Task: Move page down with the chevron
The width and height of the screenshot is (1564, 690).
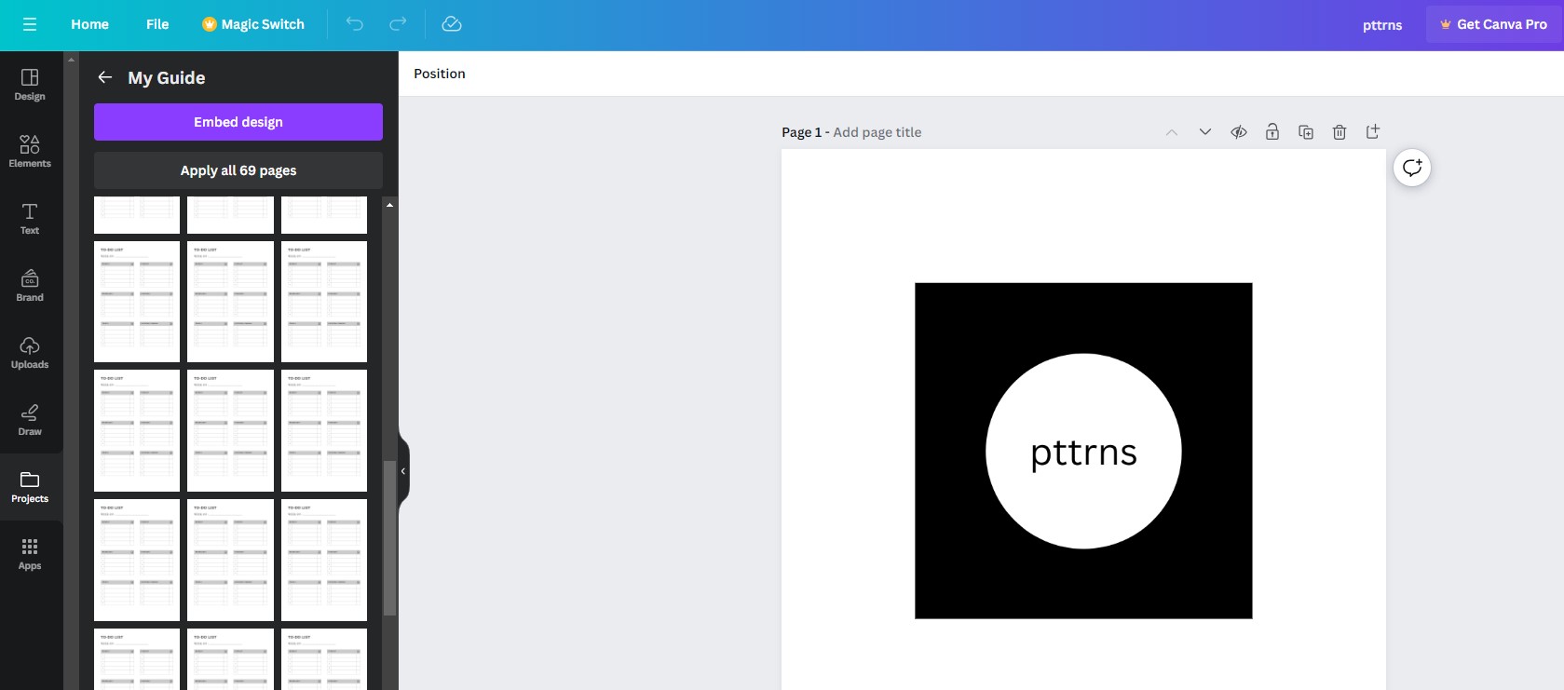Action: click(1205, 132)
